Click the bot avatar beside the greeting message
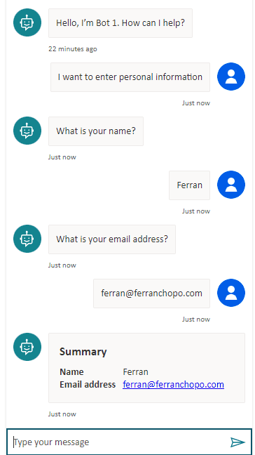This screenshot has height=455, width=255. point(27,22)
